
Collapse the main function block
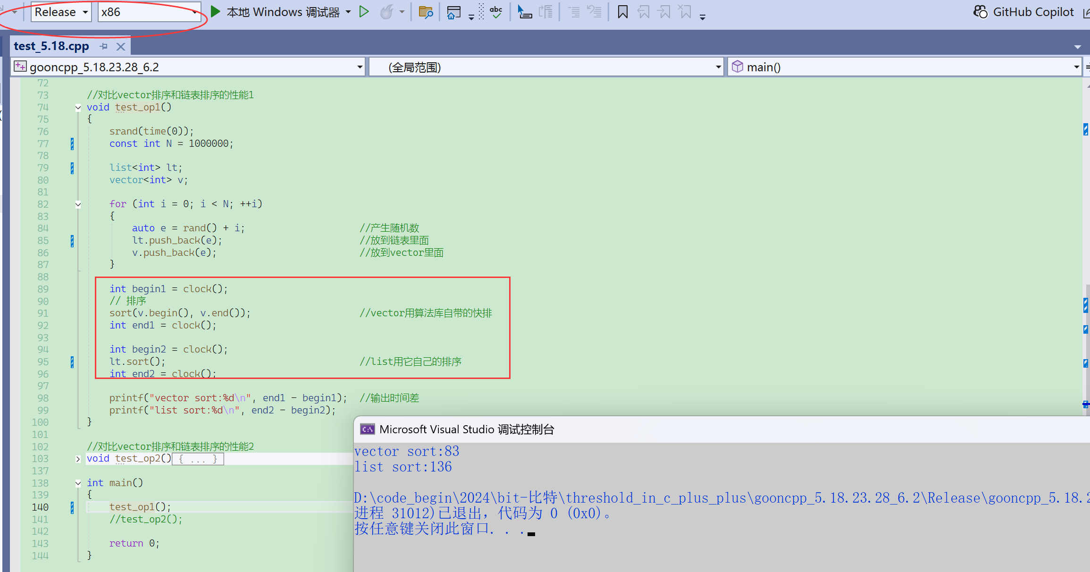(78, 483)
